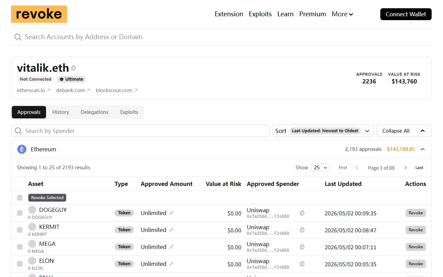Open the More navigation dropdown
Viewport: 443px width, 277px height.
pyautogui.click(x=342, y=14)
